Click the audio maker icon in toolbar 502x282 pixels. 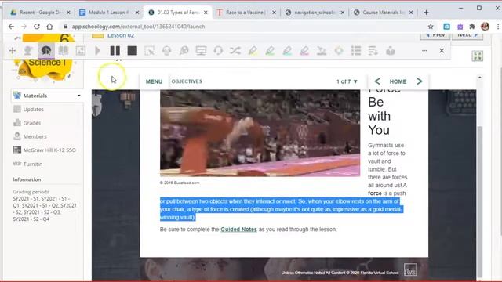[x=166, y=50]
